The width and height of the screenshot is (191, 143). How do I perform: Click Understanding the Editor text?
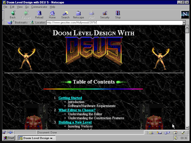[85, 114]
